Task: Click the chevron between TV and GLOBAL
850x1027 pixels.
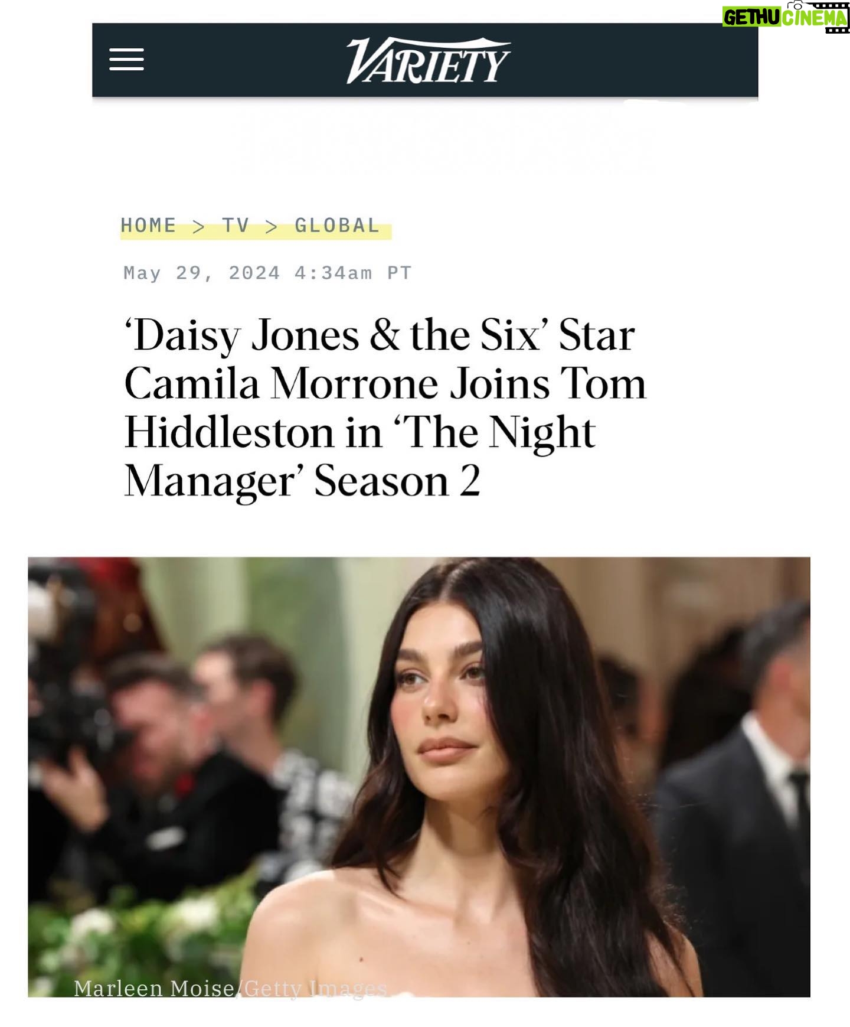Action: (x=272, y=227)
